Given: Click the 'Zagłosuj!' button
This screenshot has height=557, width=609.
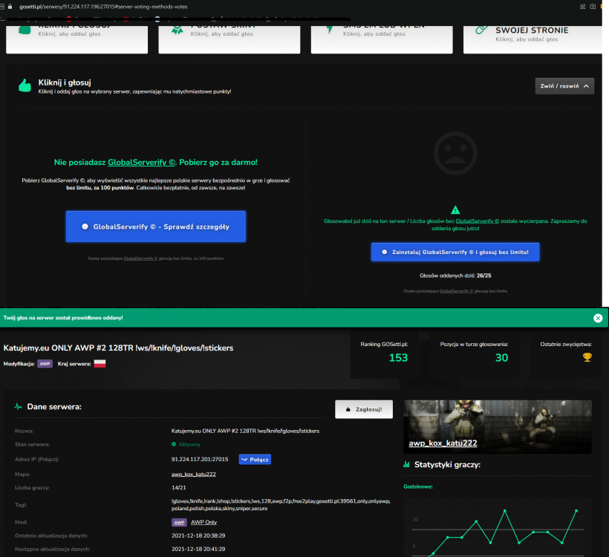Looking at the screenshot, I should coord(364,409).
